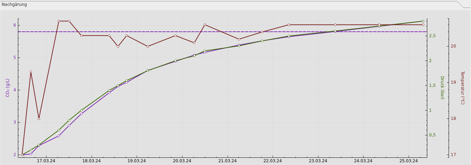Click the 20 tick on temperature axis
Viewport: 471px width, 165px height.
pos(453,46)
